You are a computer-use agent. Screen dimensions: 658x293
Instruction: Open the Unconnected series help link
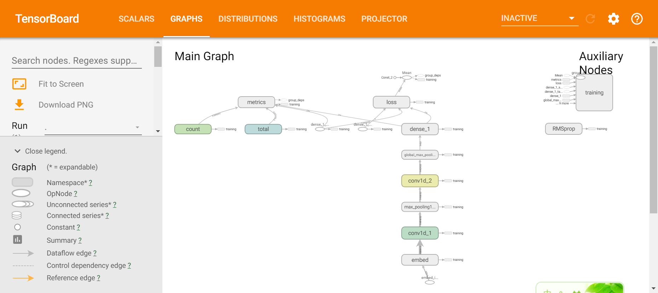(x=115, y=205)
